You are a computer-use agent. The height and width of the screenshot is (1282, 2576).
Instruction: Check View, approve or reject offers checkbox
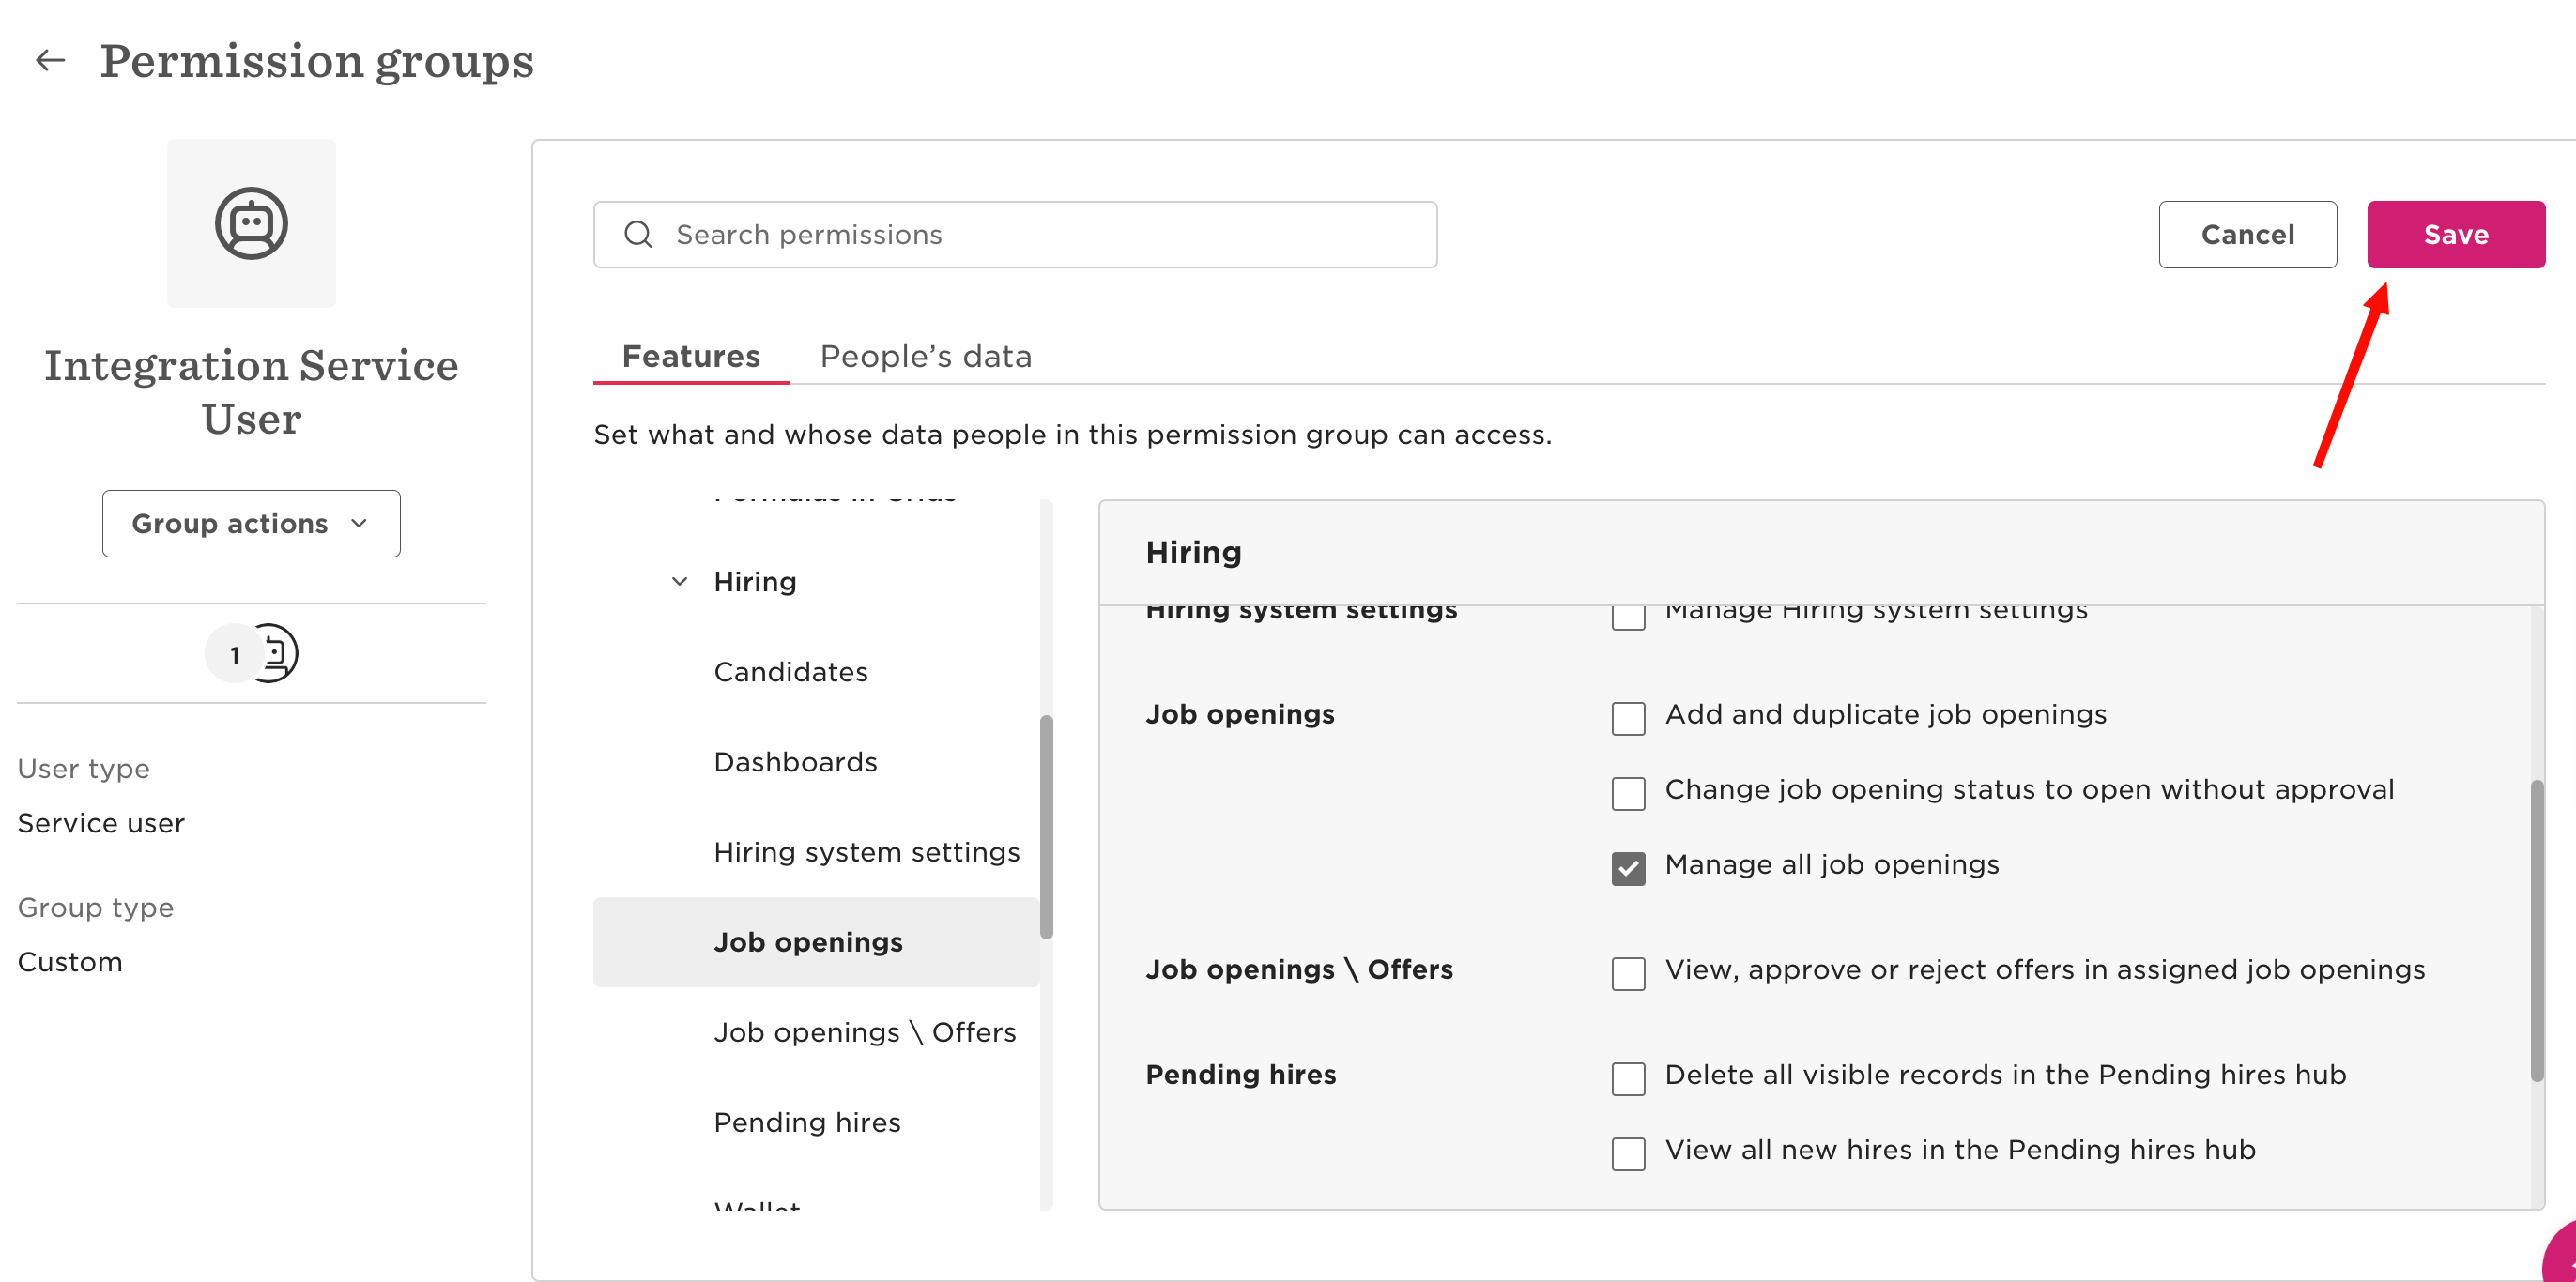pos(1628,973)
